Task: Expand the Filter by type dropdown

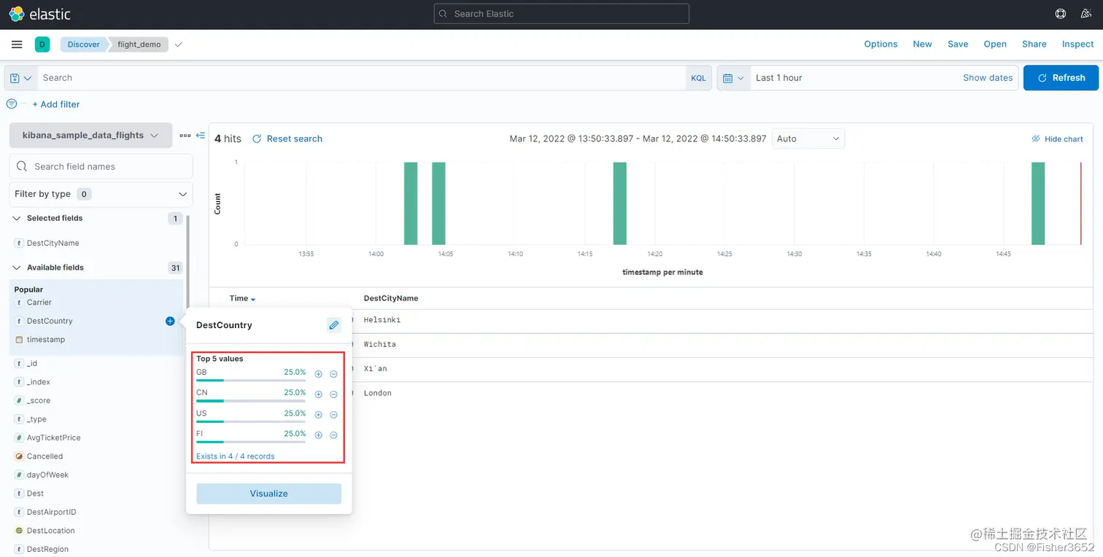Action: click(101, 194)
